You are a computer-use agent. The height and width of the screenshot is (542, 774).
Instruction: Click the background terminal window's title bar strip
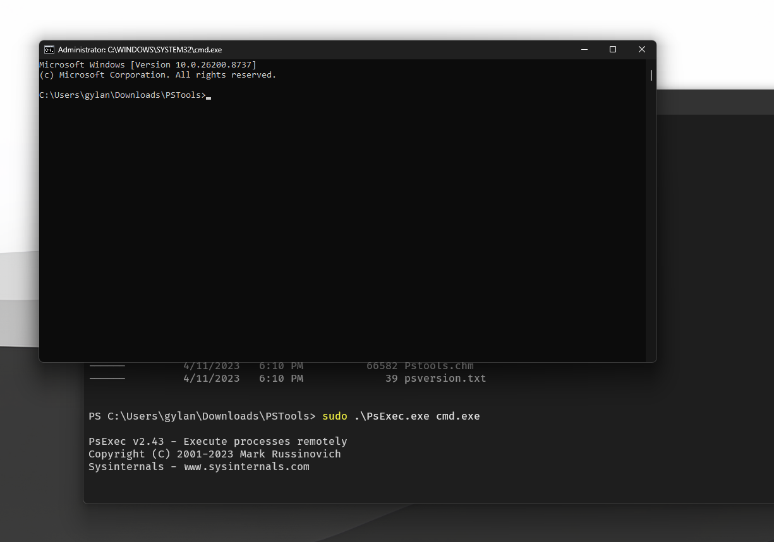(715, 102)
